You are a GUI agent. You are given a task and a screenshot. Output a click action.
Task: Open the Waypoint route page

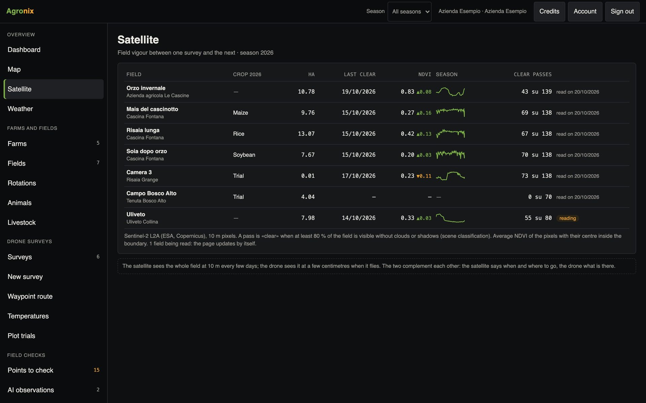point(53,297)
